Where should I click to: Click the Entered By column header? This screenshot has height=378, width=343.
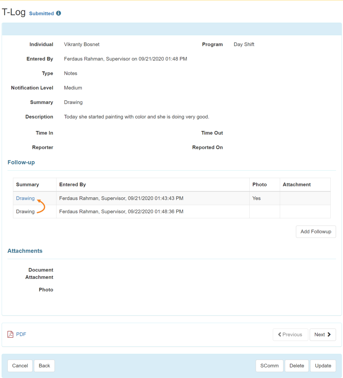(72, 184)
